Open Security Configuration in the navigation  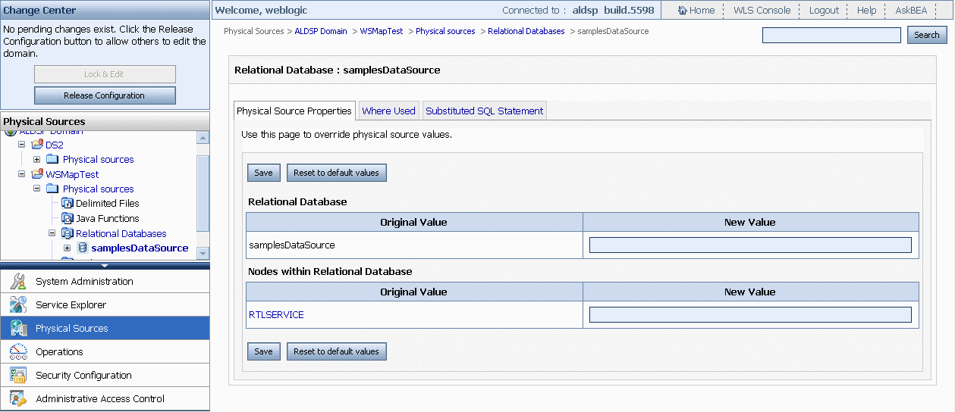pyautogui.click(x=105, y=375)
